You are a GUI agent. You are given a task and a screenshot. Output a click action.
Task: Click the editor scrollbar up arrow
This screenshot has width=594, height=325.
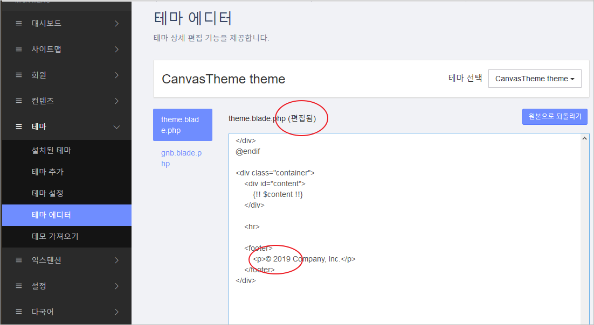point(584,139)
